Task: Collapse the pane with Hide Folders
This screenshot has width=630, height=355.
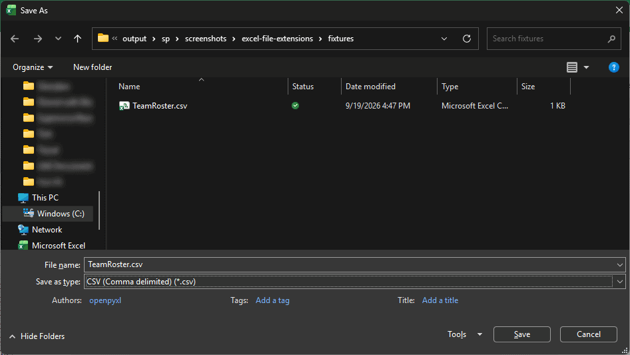Action: (x=37, y=336)
